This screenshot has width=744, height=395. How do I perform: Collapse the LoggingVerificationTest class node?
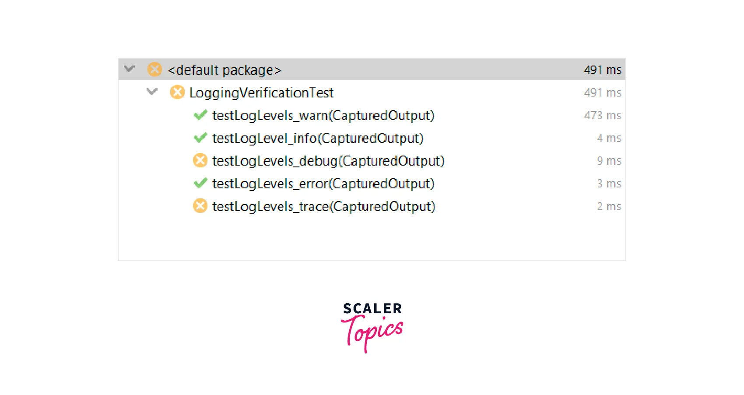click(x=152, y=92)
